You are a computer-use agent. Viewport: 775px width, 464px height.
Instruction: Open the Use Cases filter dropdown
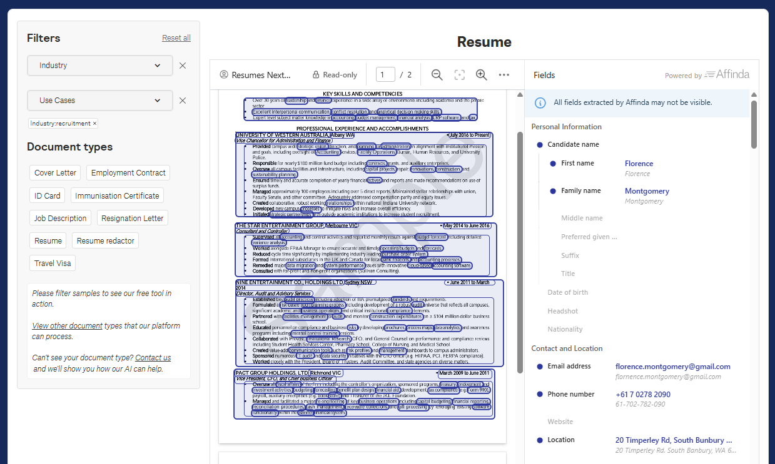point(99,100)
